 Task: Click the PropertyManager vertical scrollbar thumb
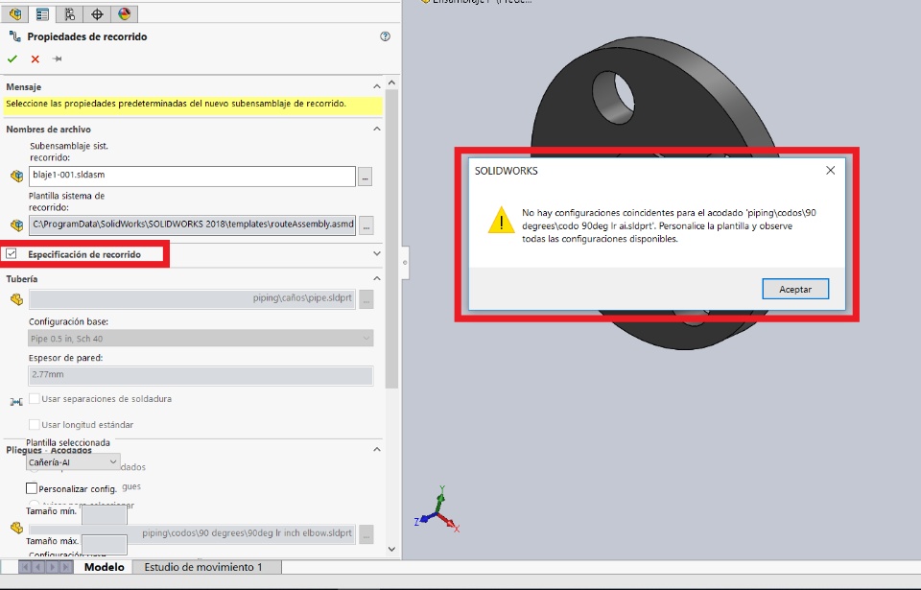(391, 239)
